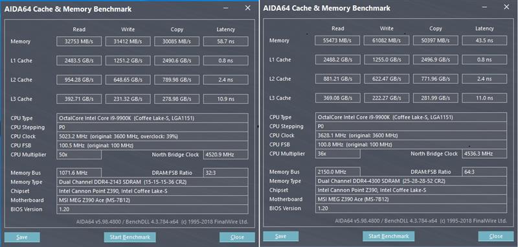
Task: Minimize the left AIDA64 window
Action: (x=225, y=8)
